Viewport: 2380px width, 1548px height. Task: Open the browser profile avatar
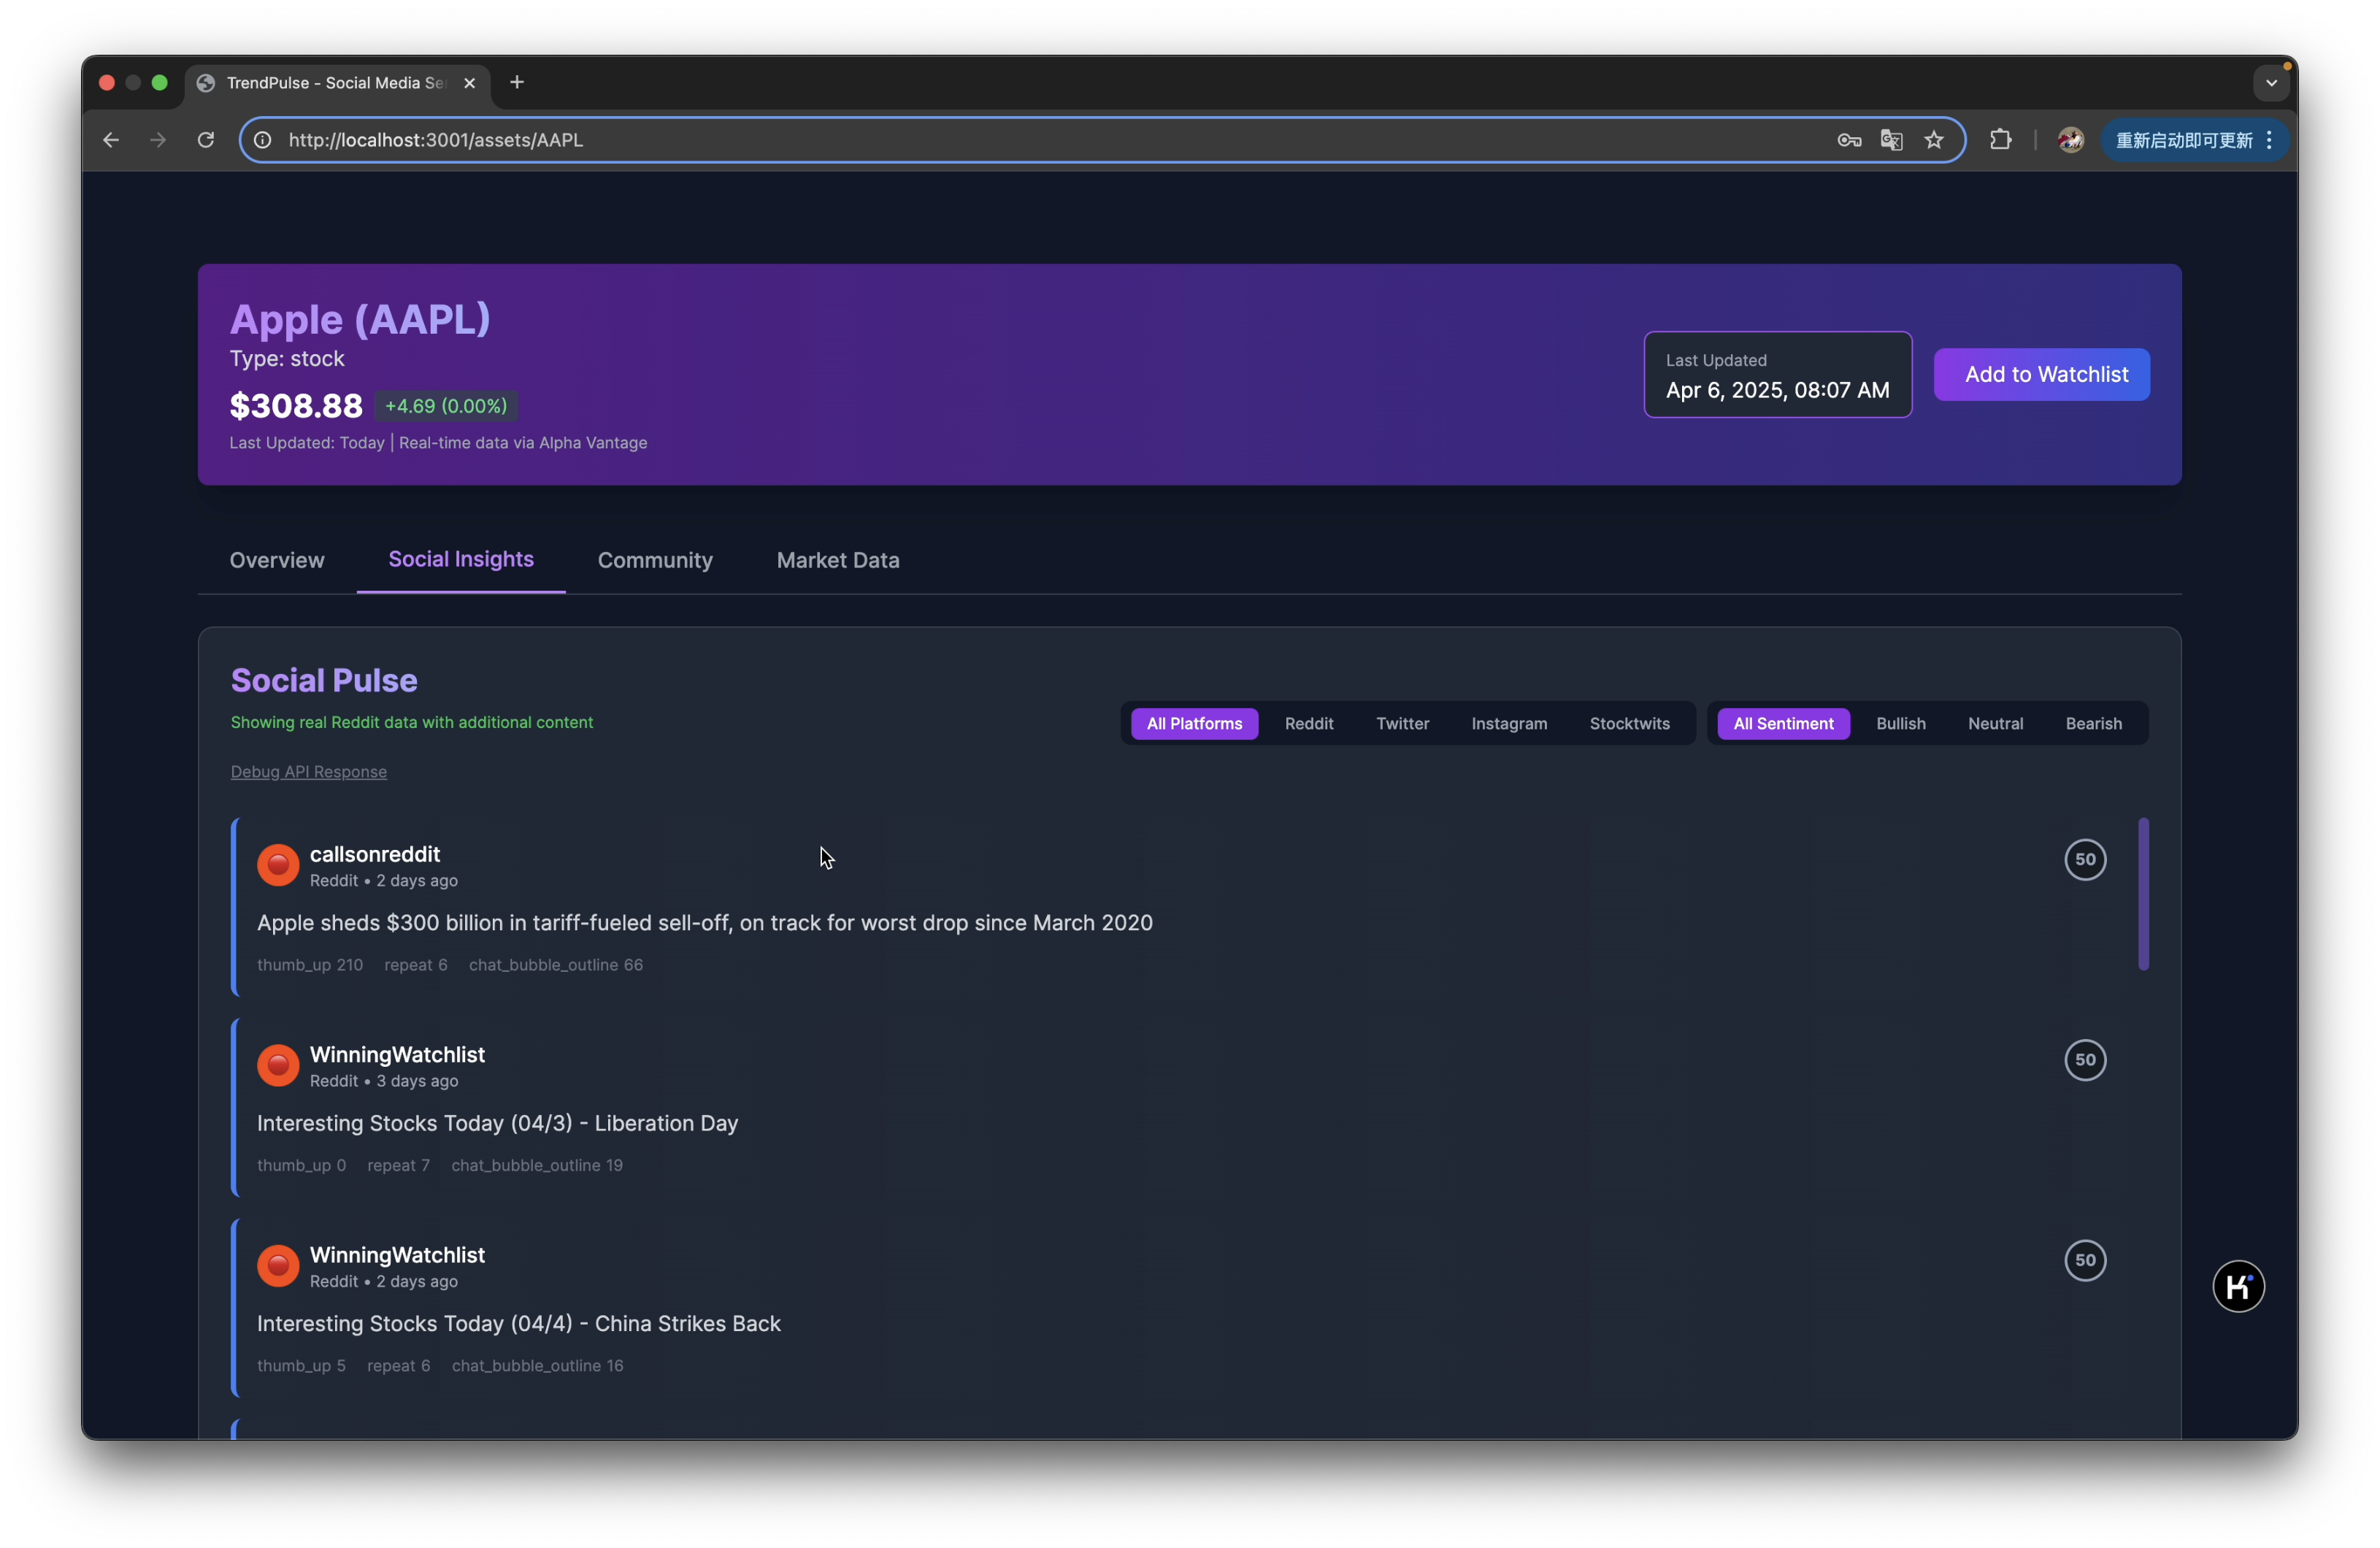(2070, 140)
